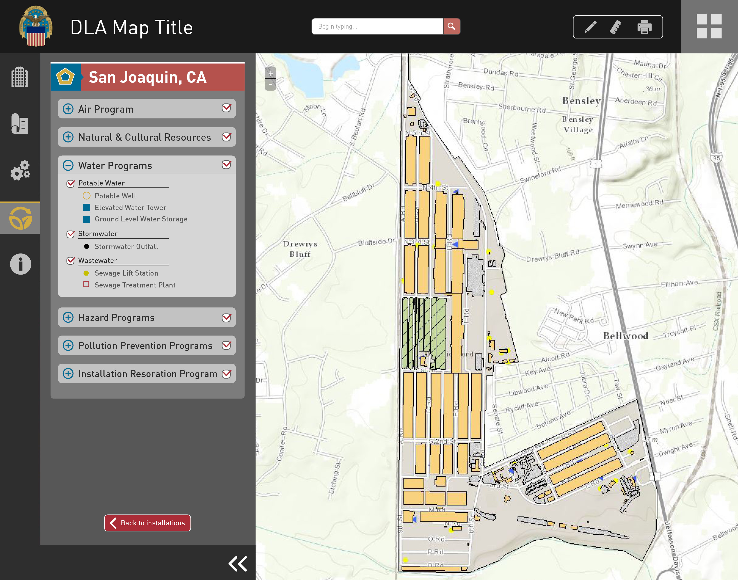This screenshot has width=738, height=580.
Task: Collapse side panel with double chevron
Action: point(238,564)
